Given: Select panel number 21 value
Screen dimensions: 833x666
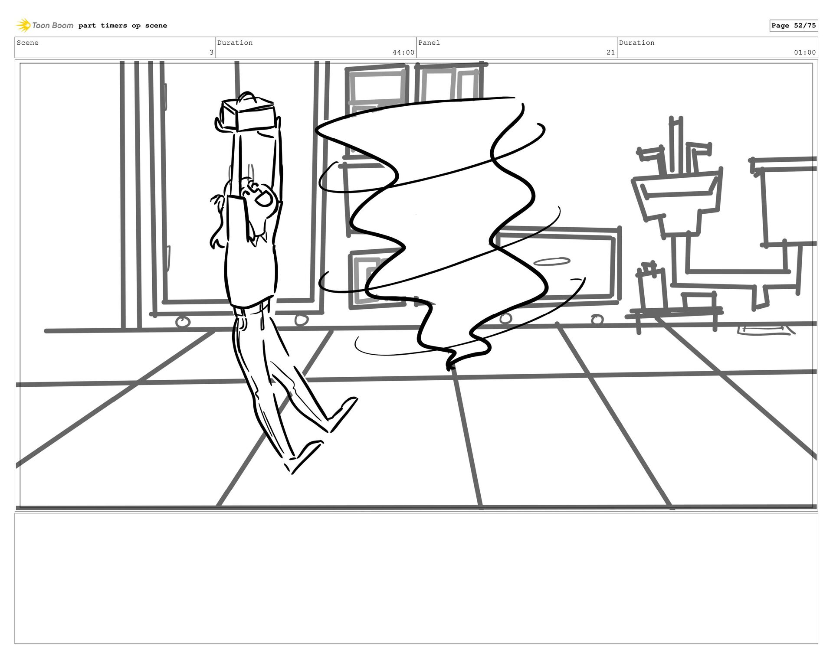Looking at the screenshot, I should click(x=610, y=52).
